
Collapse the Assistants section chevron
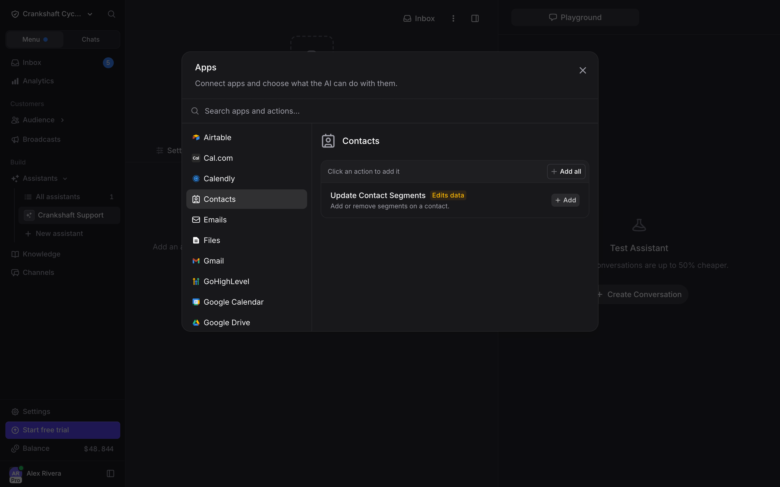tap(65, 179)
